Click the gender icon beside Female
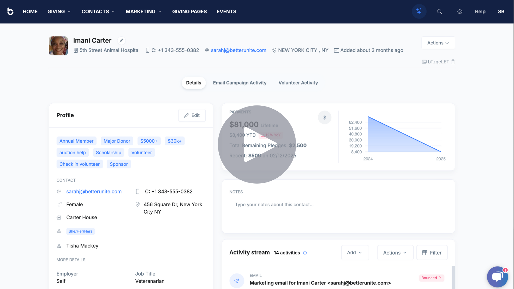This screenshot has height=289, width=514. [x=59, y=204]
